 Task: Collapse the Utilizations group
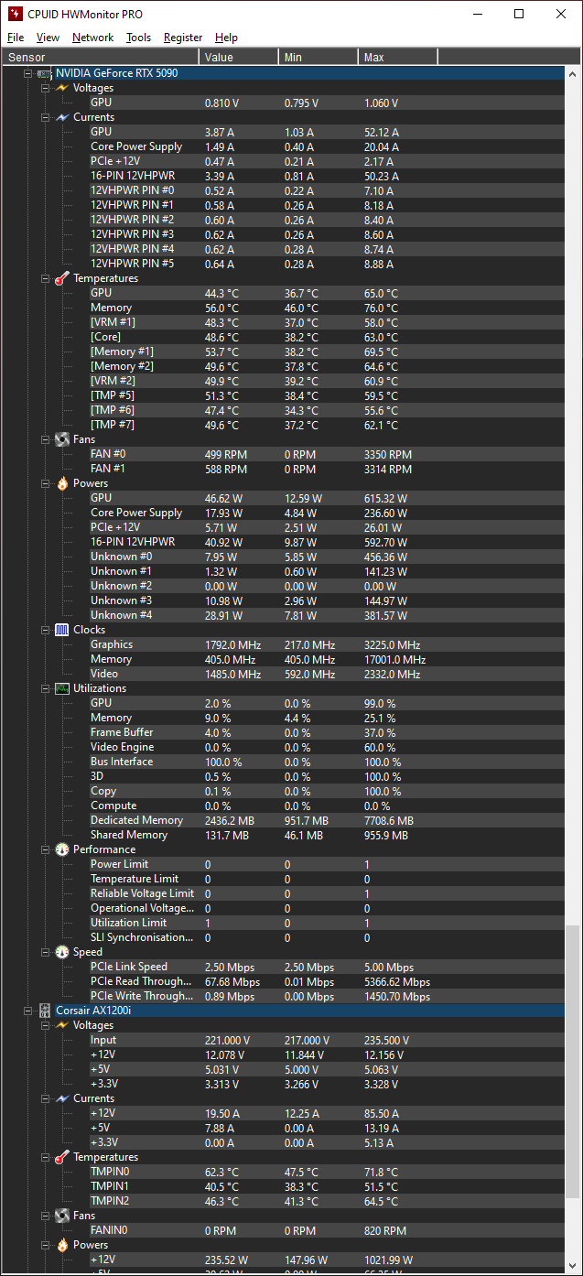pos(46,688)
